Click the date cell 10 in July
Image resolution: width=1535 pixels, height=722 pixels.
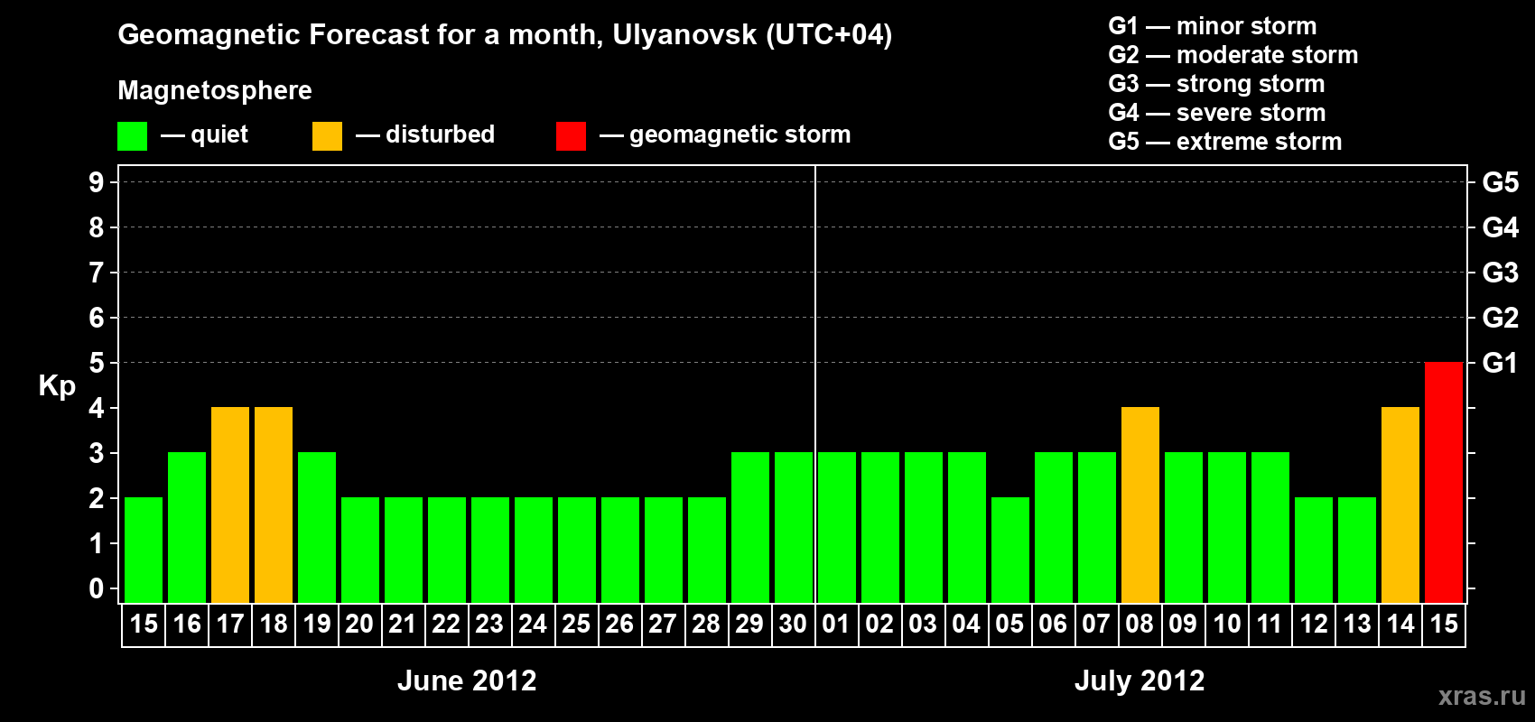coord(1227,625)
